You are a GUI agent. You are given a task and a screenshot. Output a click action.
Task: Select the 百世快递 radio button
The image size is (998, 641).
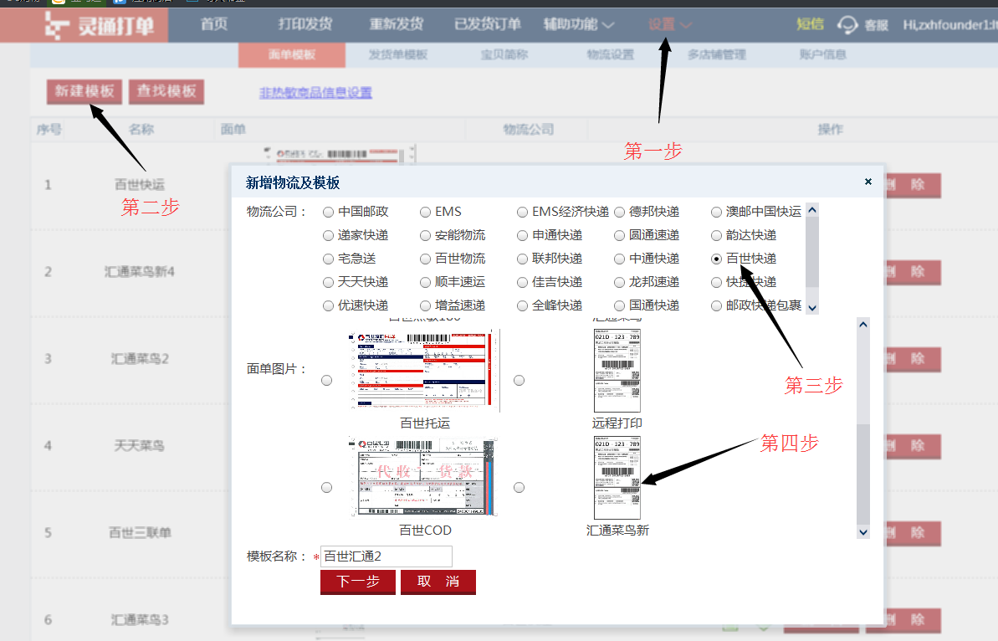[716, 259]
